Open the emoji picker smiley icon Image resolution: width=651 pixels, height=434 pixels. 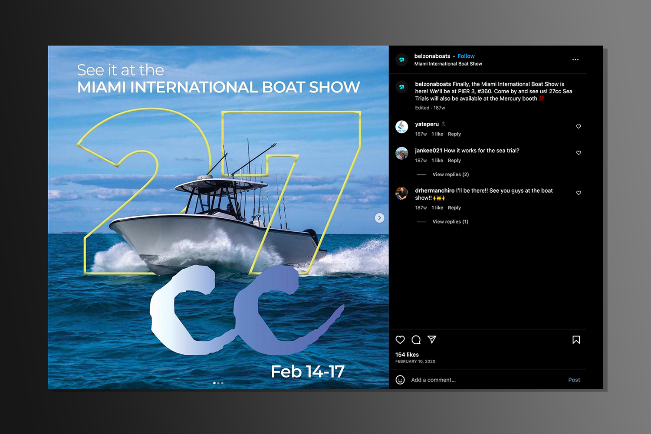(400, 380)
